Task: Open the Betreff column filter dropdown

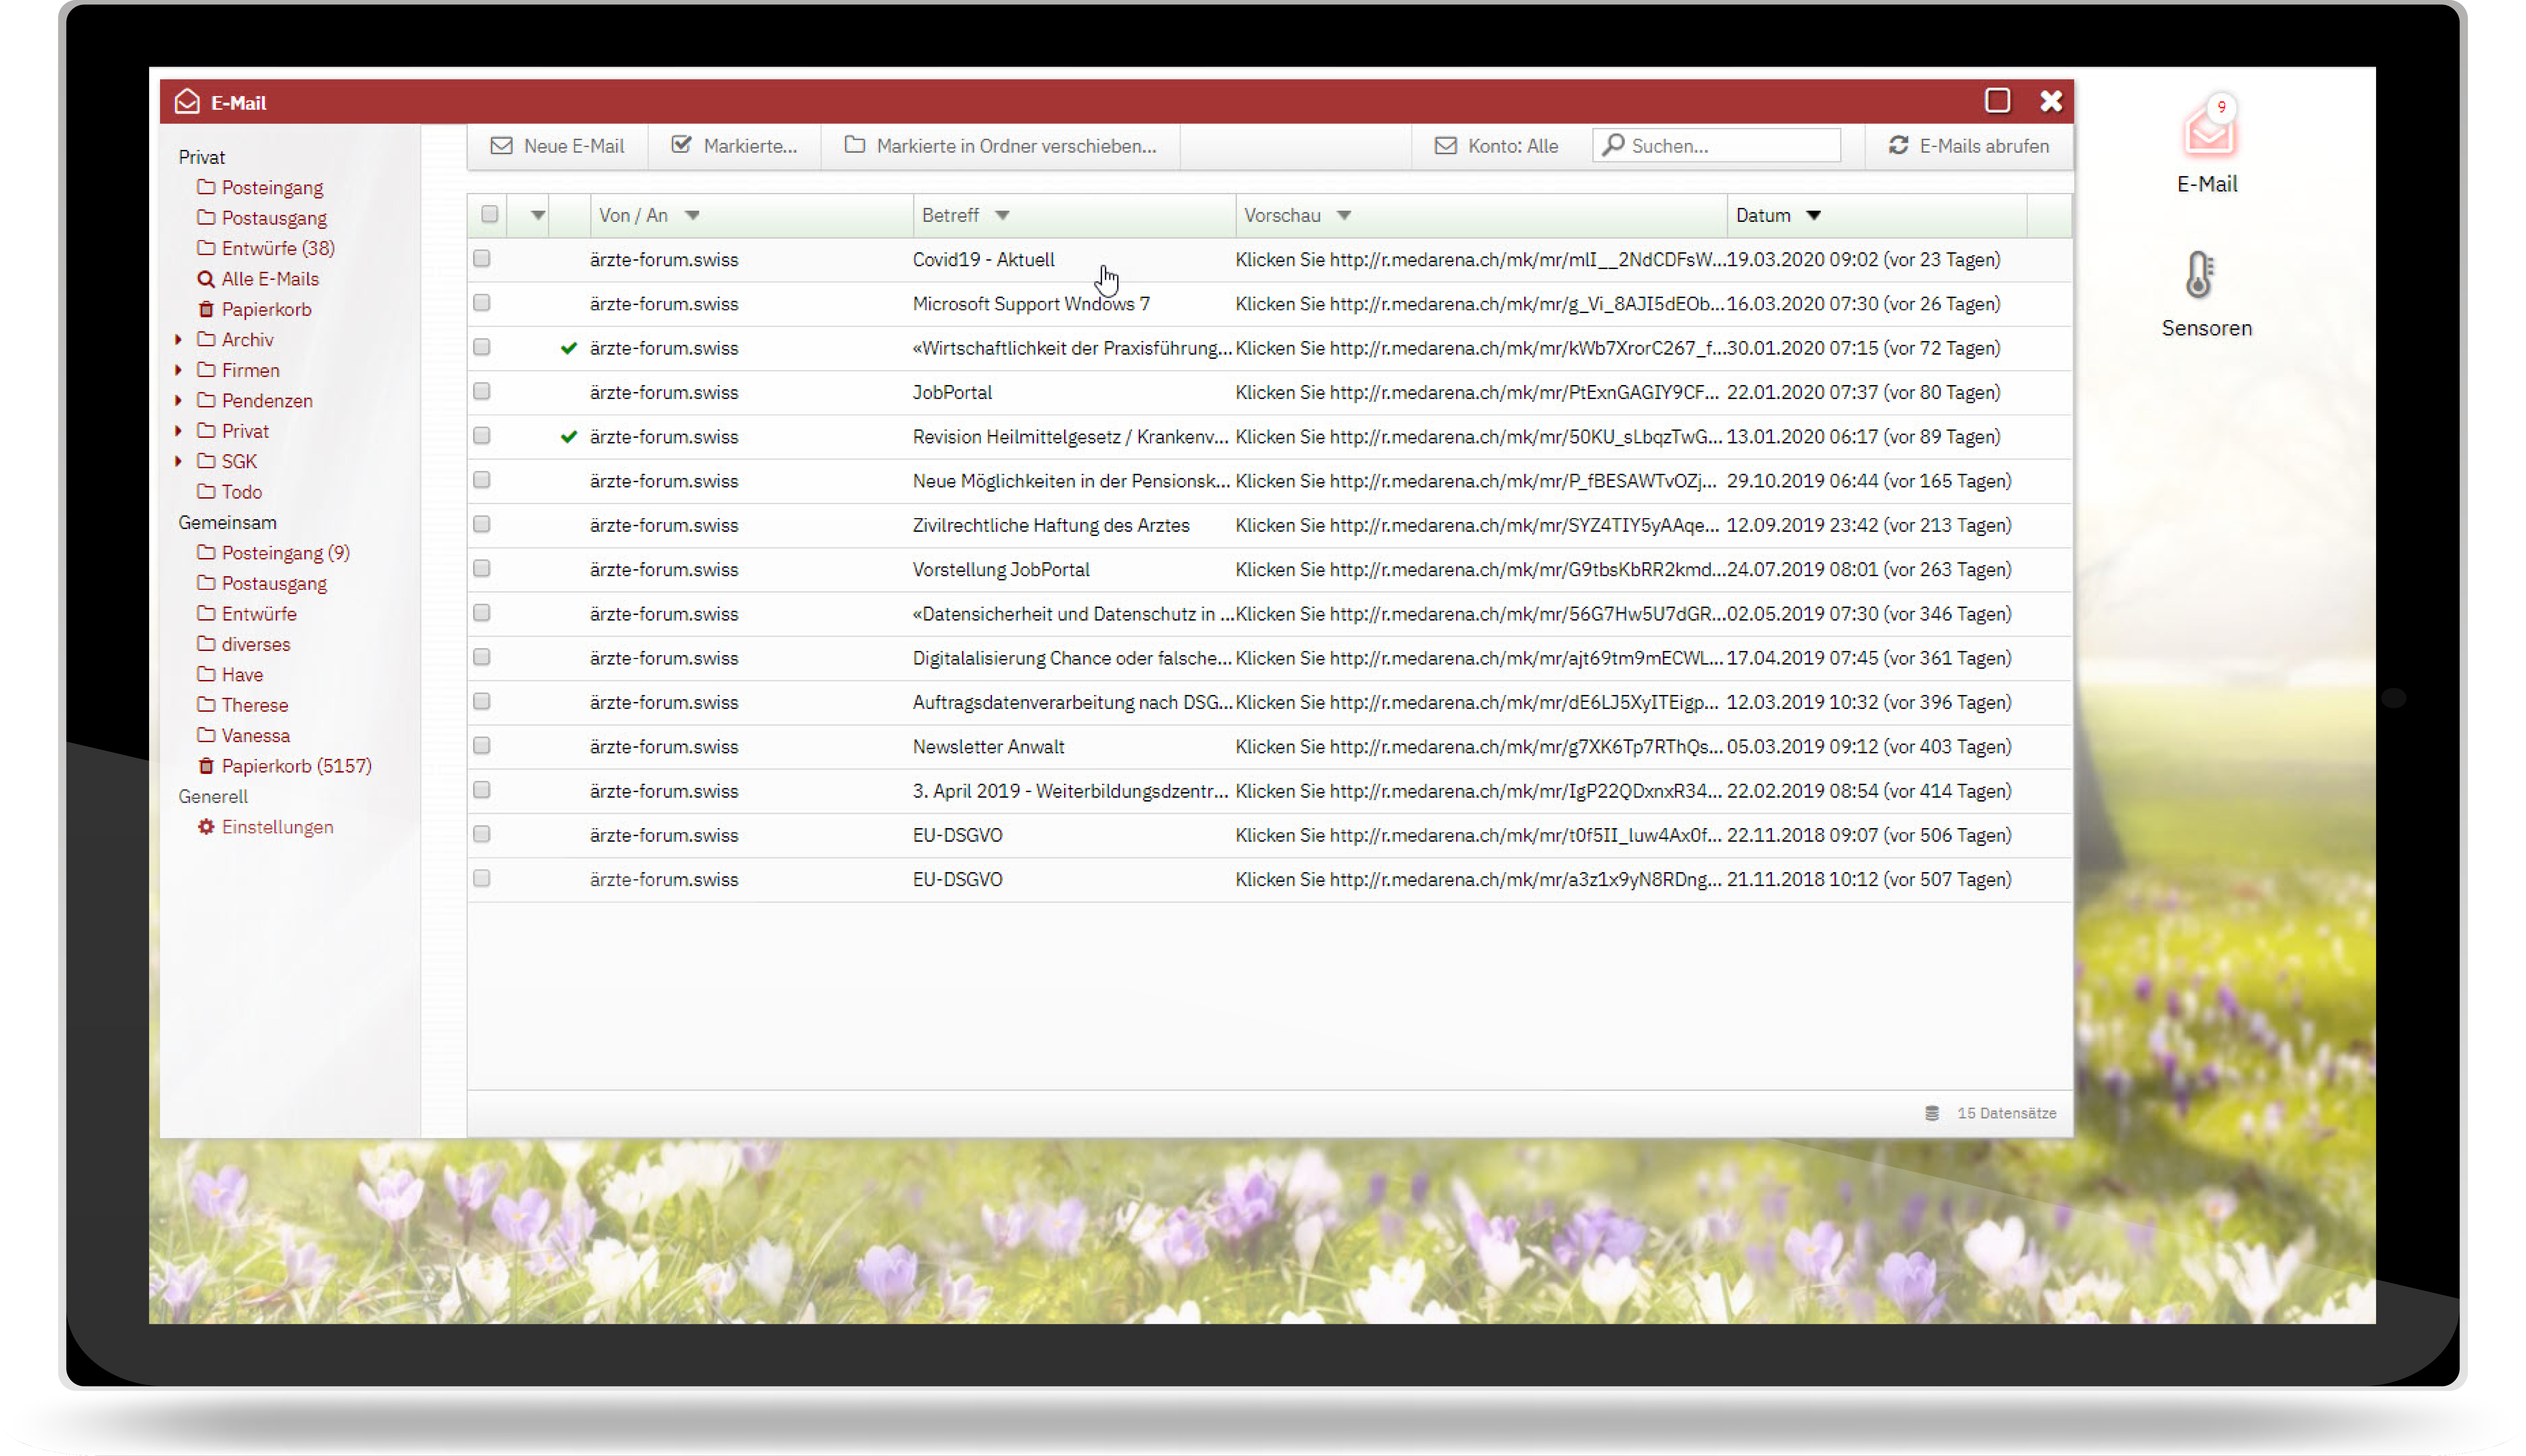Action: point(1002,215)
